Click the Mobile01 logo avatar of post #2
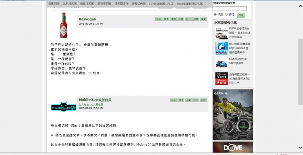The width and height of the screenshot is (303, 155). click(64, 107)
